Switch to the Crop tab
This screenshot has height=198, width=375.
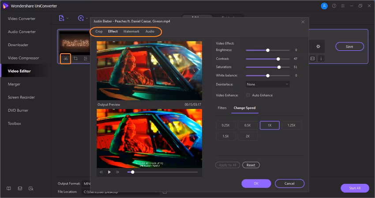[99, 31]
